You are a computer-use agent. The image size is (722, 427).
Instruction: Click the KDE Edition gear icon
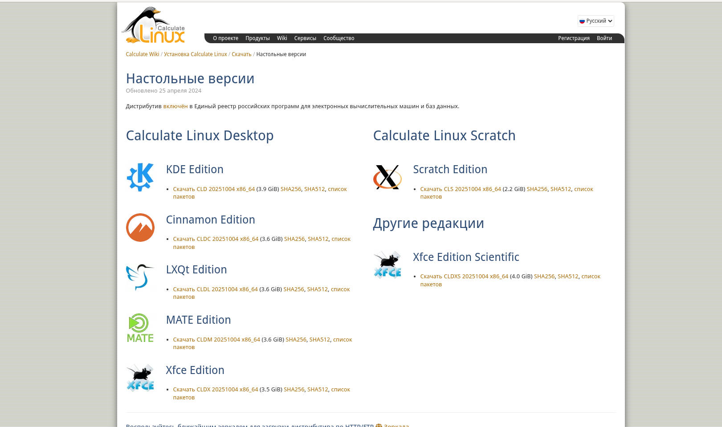click(140, 177)
